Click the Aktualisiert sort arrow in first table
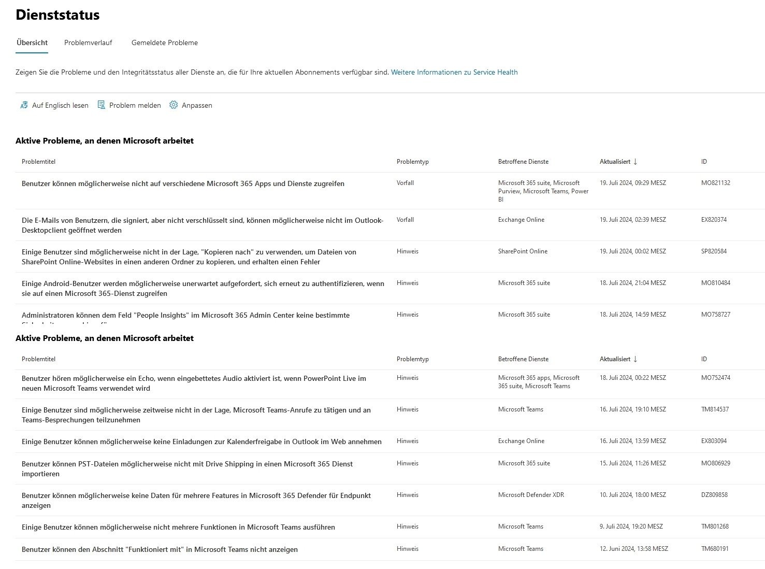The image size is (765, 569). (x=636, y=162)
